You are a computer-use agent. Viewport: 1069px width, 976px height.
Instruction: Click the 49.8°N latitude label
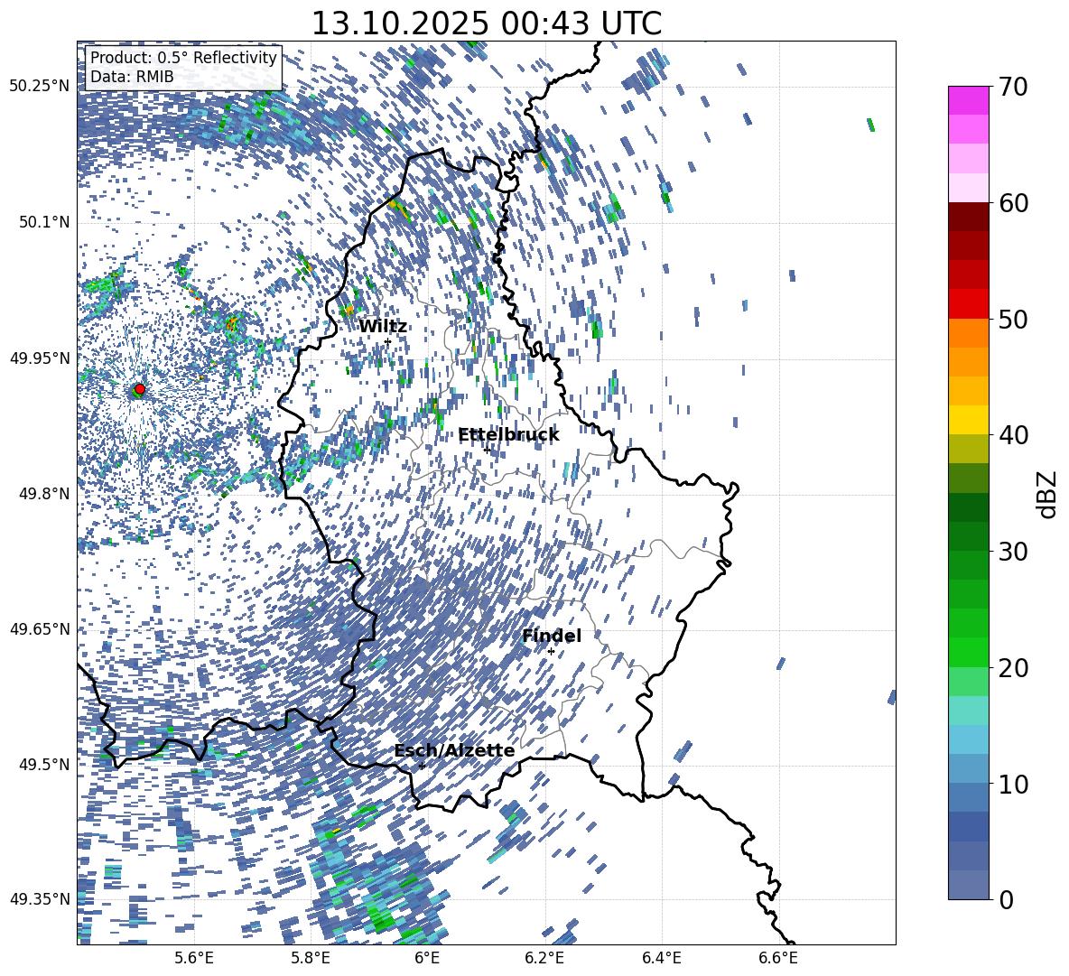click(x=43, y=494)
